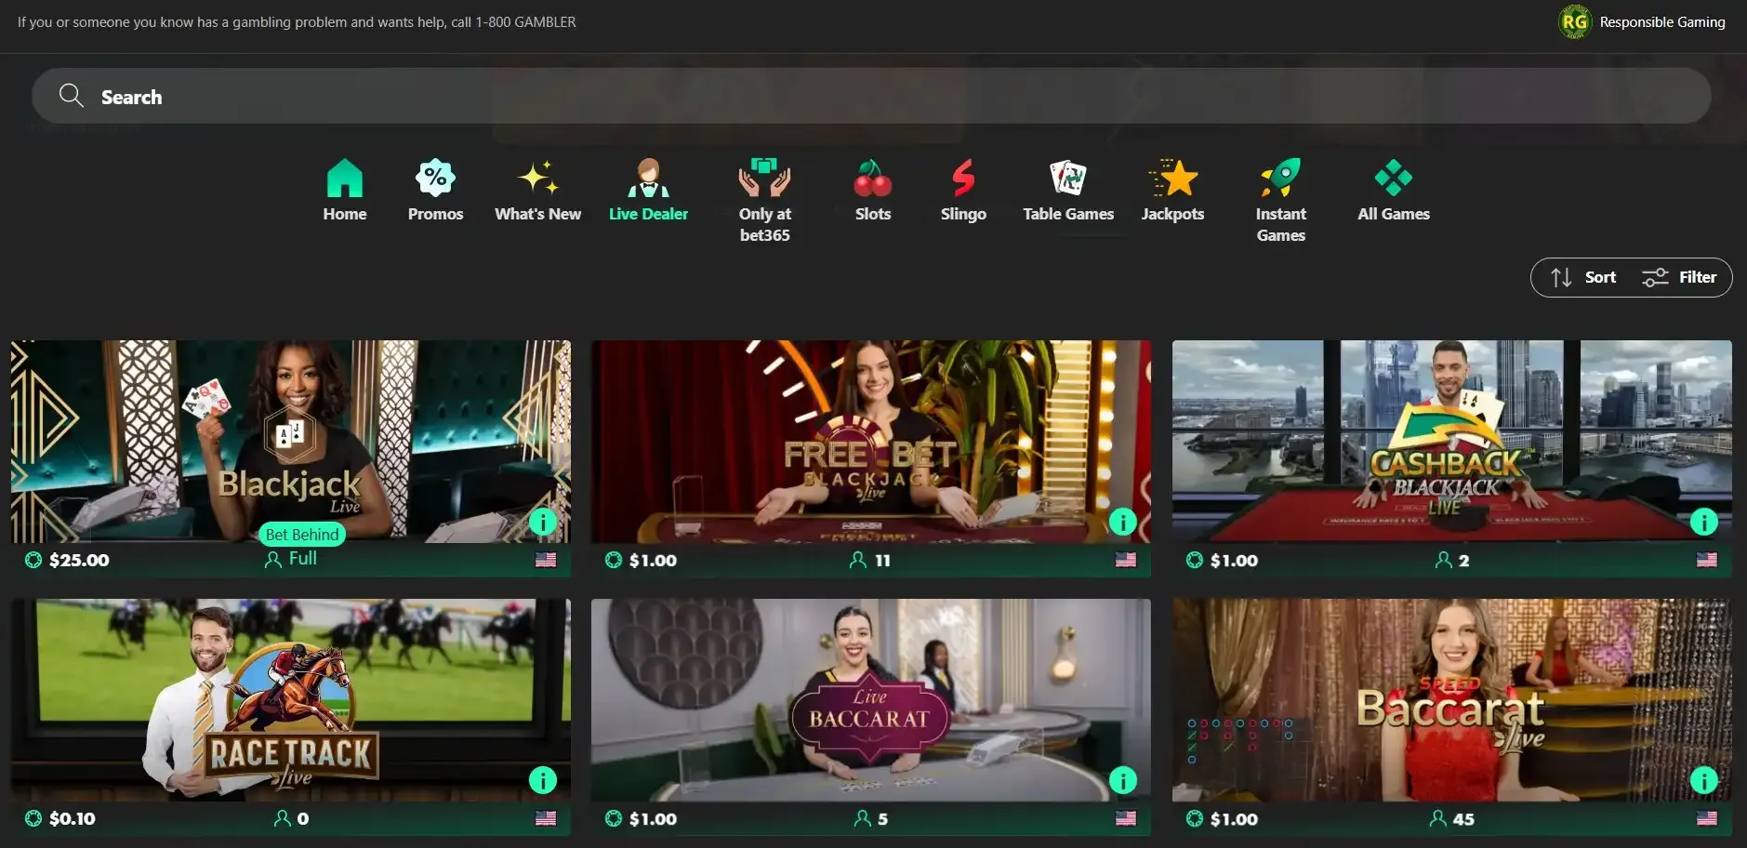Expand the Filter options
This screenshot has height=848, width=1747.
coord(1680,277)
